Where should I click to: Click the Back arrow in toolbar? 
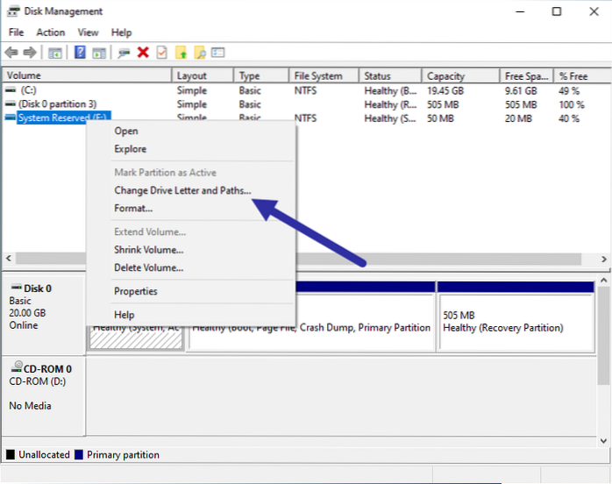(13, 53)
